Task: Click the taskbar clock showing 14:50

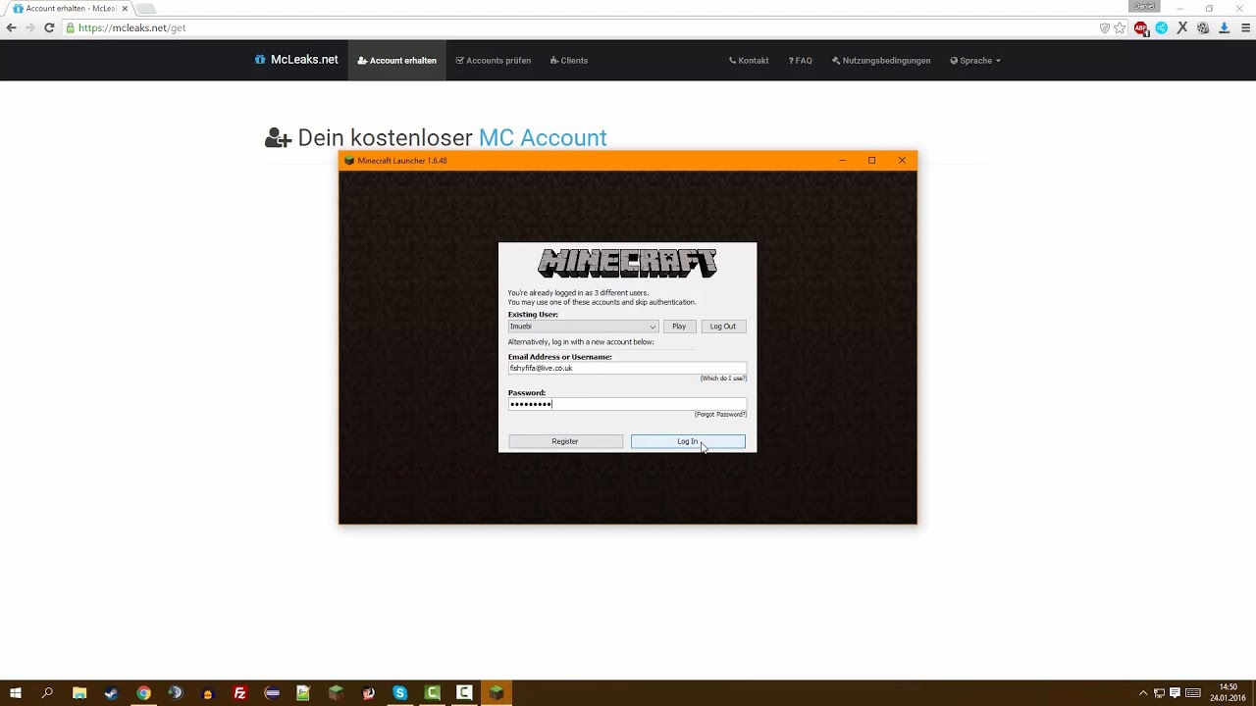Action: point(1228,693)
